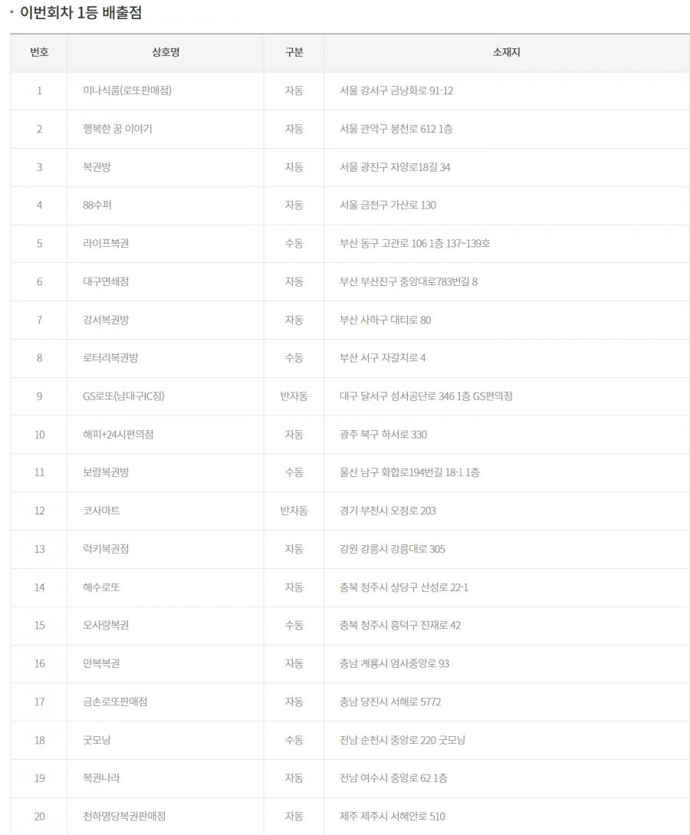Click the 번호 column header
The image size is (690, 835).
pos(39,52)
